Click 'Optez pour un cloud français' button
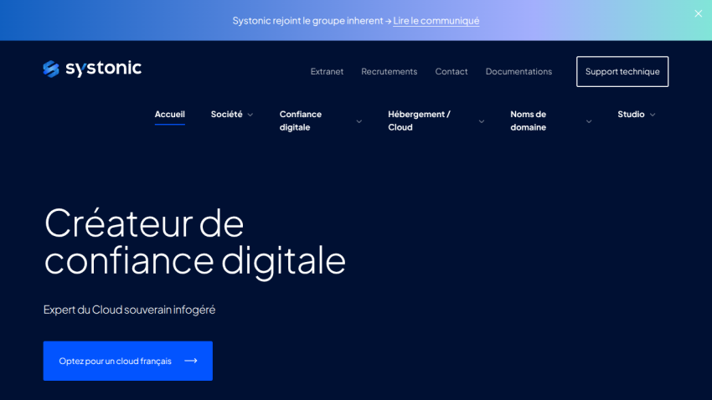712x400 pixels. tap(127, 361)
